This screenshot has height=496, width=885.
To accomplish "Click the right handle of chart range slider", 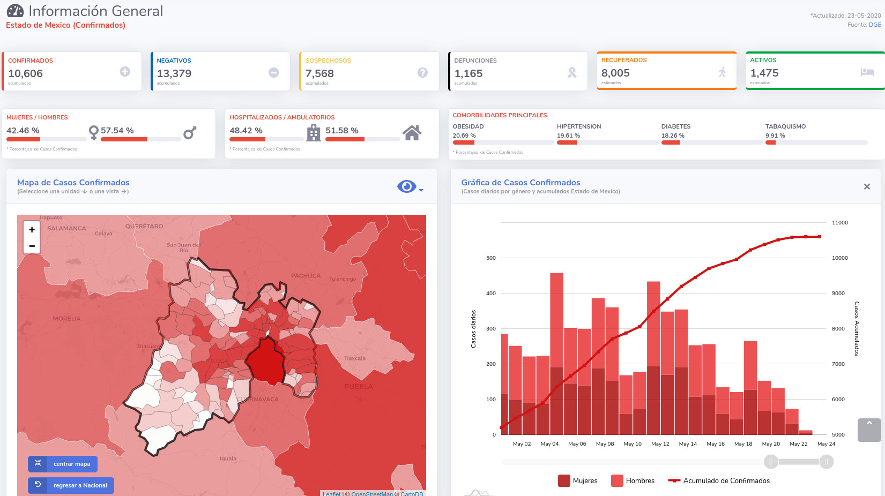I will (x=827, y=461).
